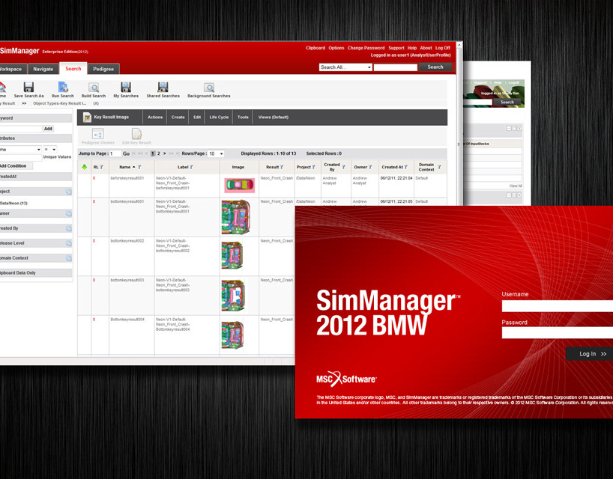Open the attribute name dropdown in sidebar
Image resolution: width=613 pixels, height=479 pixels.
coord(20,150)
